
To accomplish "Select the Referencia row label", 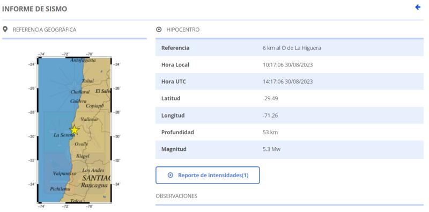I will click(175, 48).
